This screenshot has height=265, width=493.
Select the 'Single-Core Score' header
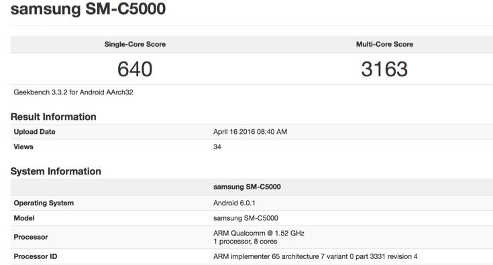135,44
